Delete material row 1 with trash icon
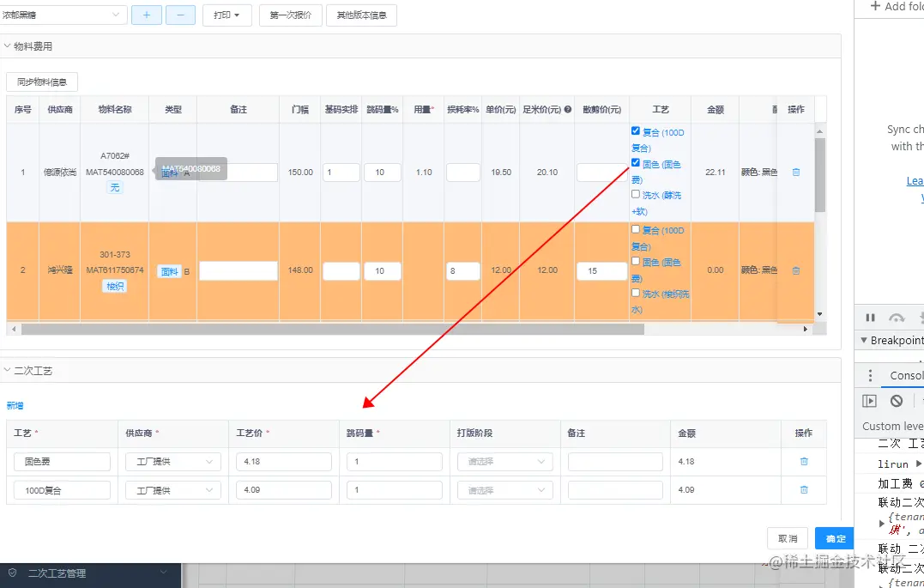Image resolution: width=924 pixels, height=588 pixels. coord(795,173)
